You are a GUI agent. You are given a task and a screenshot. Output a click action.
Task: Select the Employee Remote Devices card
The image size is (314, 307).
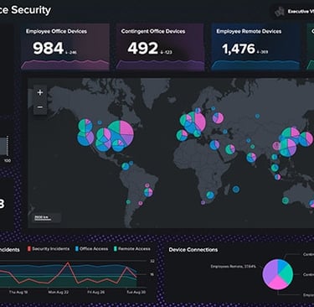click(255, 47)
